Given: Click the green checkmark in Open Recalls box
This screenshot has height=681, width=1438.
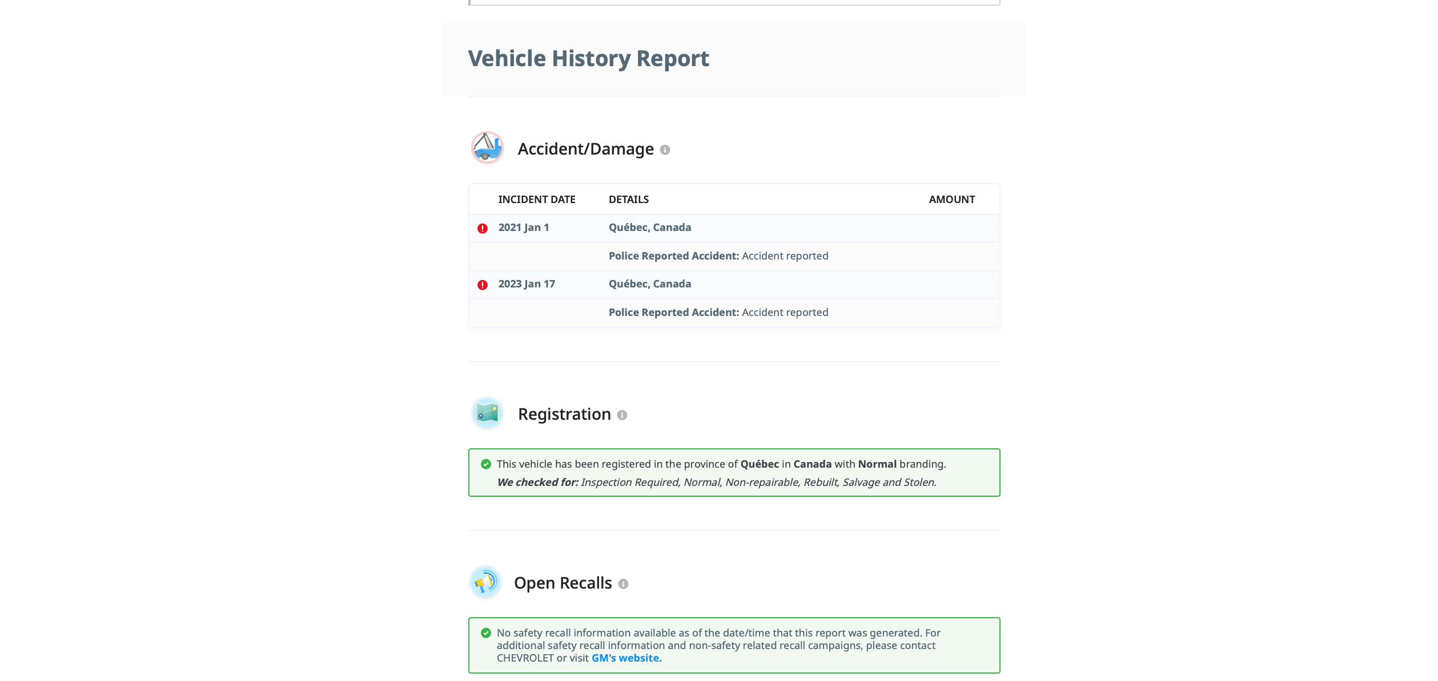Looking at the screenshot, I should click(486, 633).
